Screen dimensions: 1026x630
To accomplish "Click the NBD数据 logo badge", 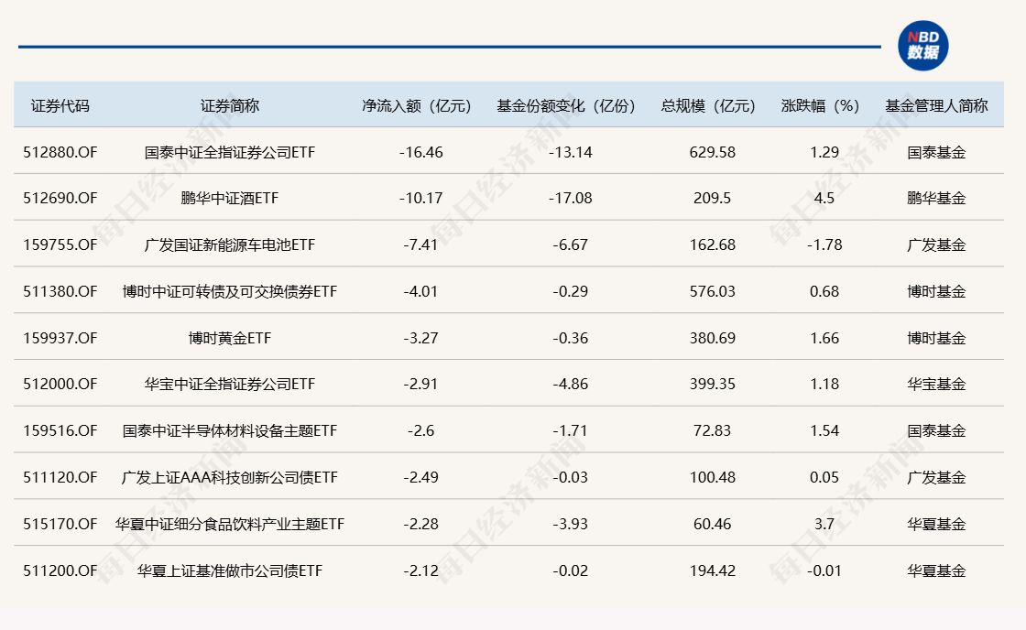I will pyautogui.click(x=922, y=46).
